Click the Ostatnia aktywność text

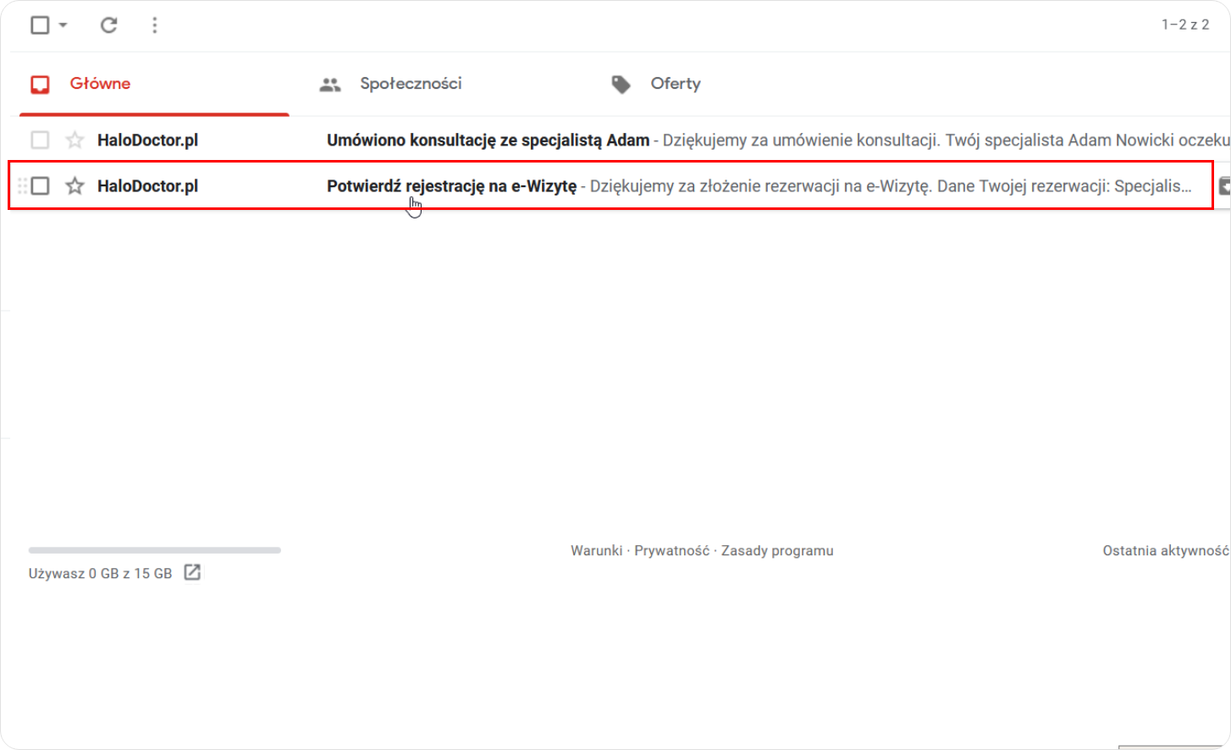pyautogui.click(x=1166, y=550)
